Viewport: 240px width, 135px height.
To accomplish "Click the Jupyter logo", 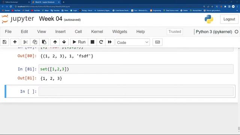I will pyautogui.click(x=18, y=19).
